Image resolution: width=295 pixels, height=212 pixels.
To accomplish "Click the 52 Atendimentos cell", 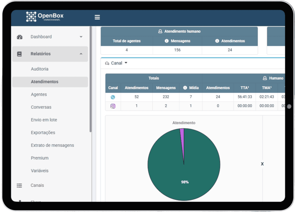I will [137, 97].
